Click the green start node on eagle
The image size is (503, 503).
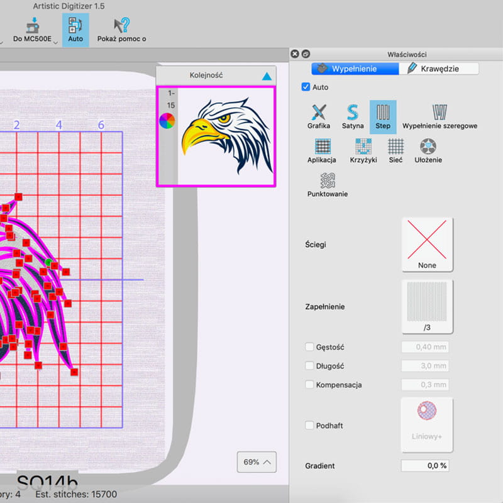pos(48,262)
